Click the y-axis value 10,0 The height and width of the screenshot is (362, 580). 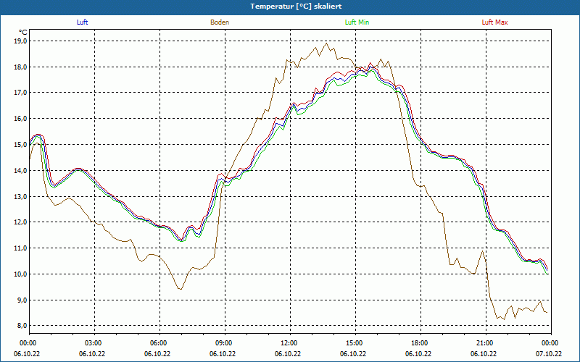(x=21, y=274)
